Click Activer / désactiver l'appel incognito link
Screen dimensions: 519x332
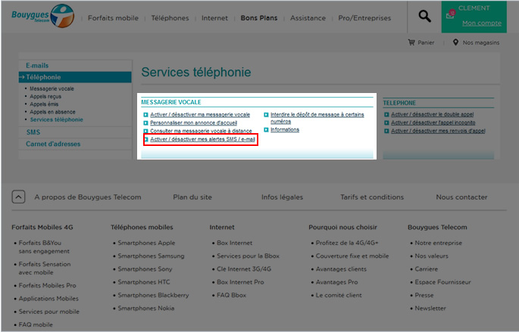coord(433,123)
